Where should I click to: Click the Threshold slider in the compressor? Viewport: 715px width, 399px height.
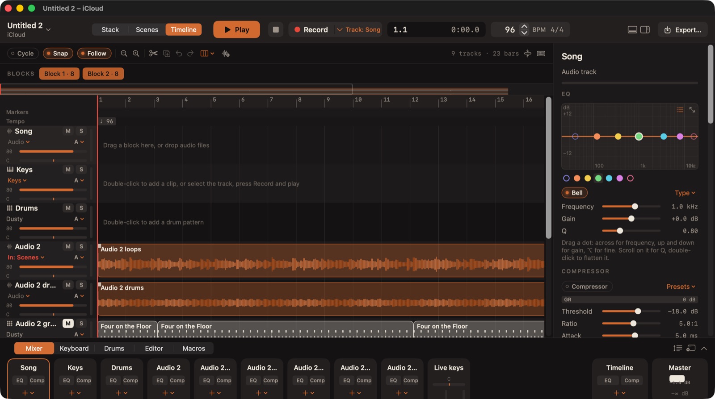pos(631,311)
